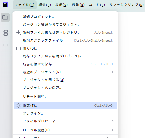This screenshot has height=138, width=145.
Task: Open the 編集(E) menu
Action: pyautogui.click(x=45, y=5)
